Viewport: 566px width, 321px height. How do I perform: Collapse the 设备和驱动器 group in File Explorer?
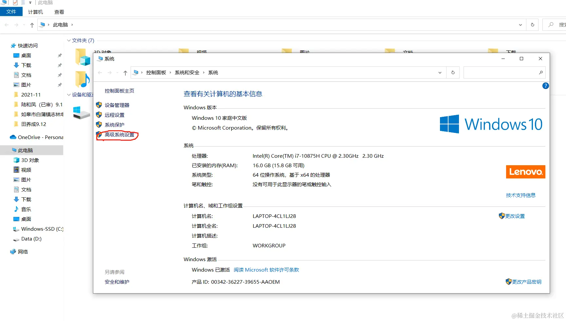pos(69,95)
